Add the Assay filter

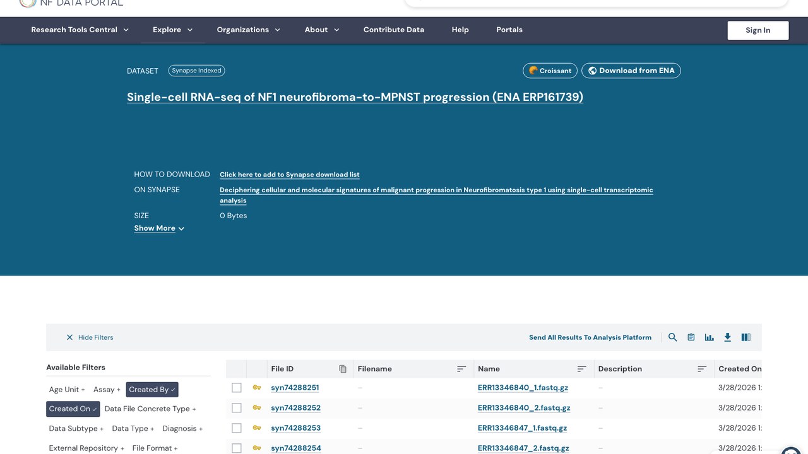107,390
